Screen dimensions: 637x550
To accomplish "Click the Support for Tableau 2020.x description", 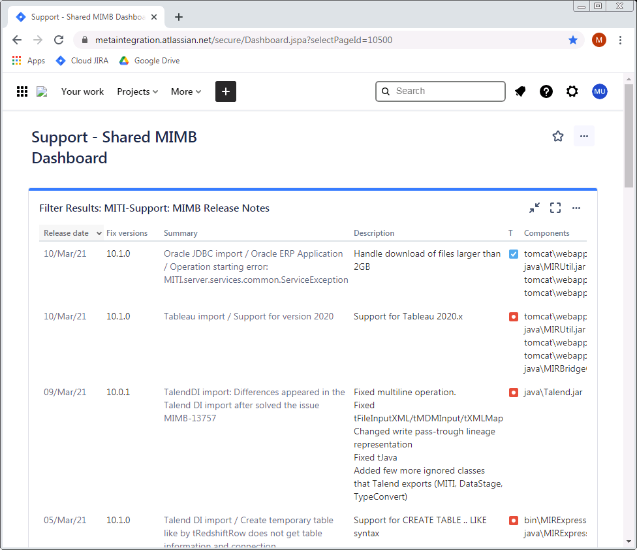I will [x=408, y=316].
